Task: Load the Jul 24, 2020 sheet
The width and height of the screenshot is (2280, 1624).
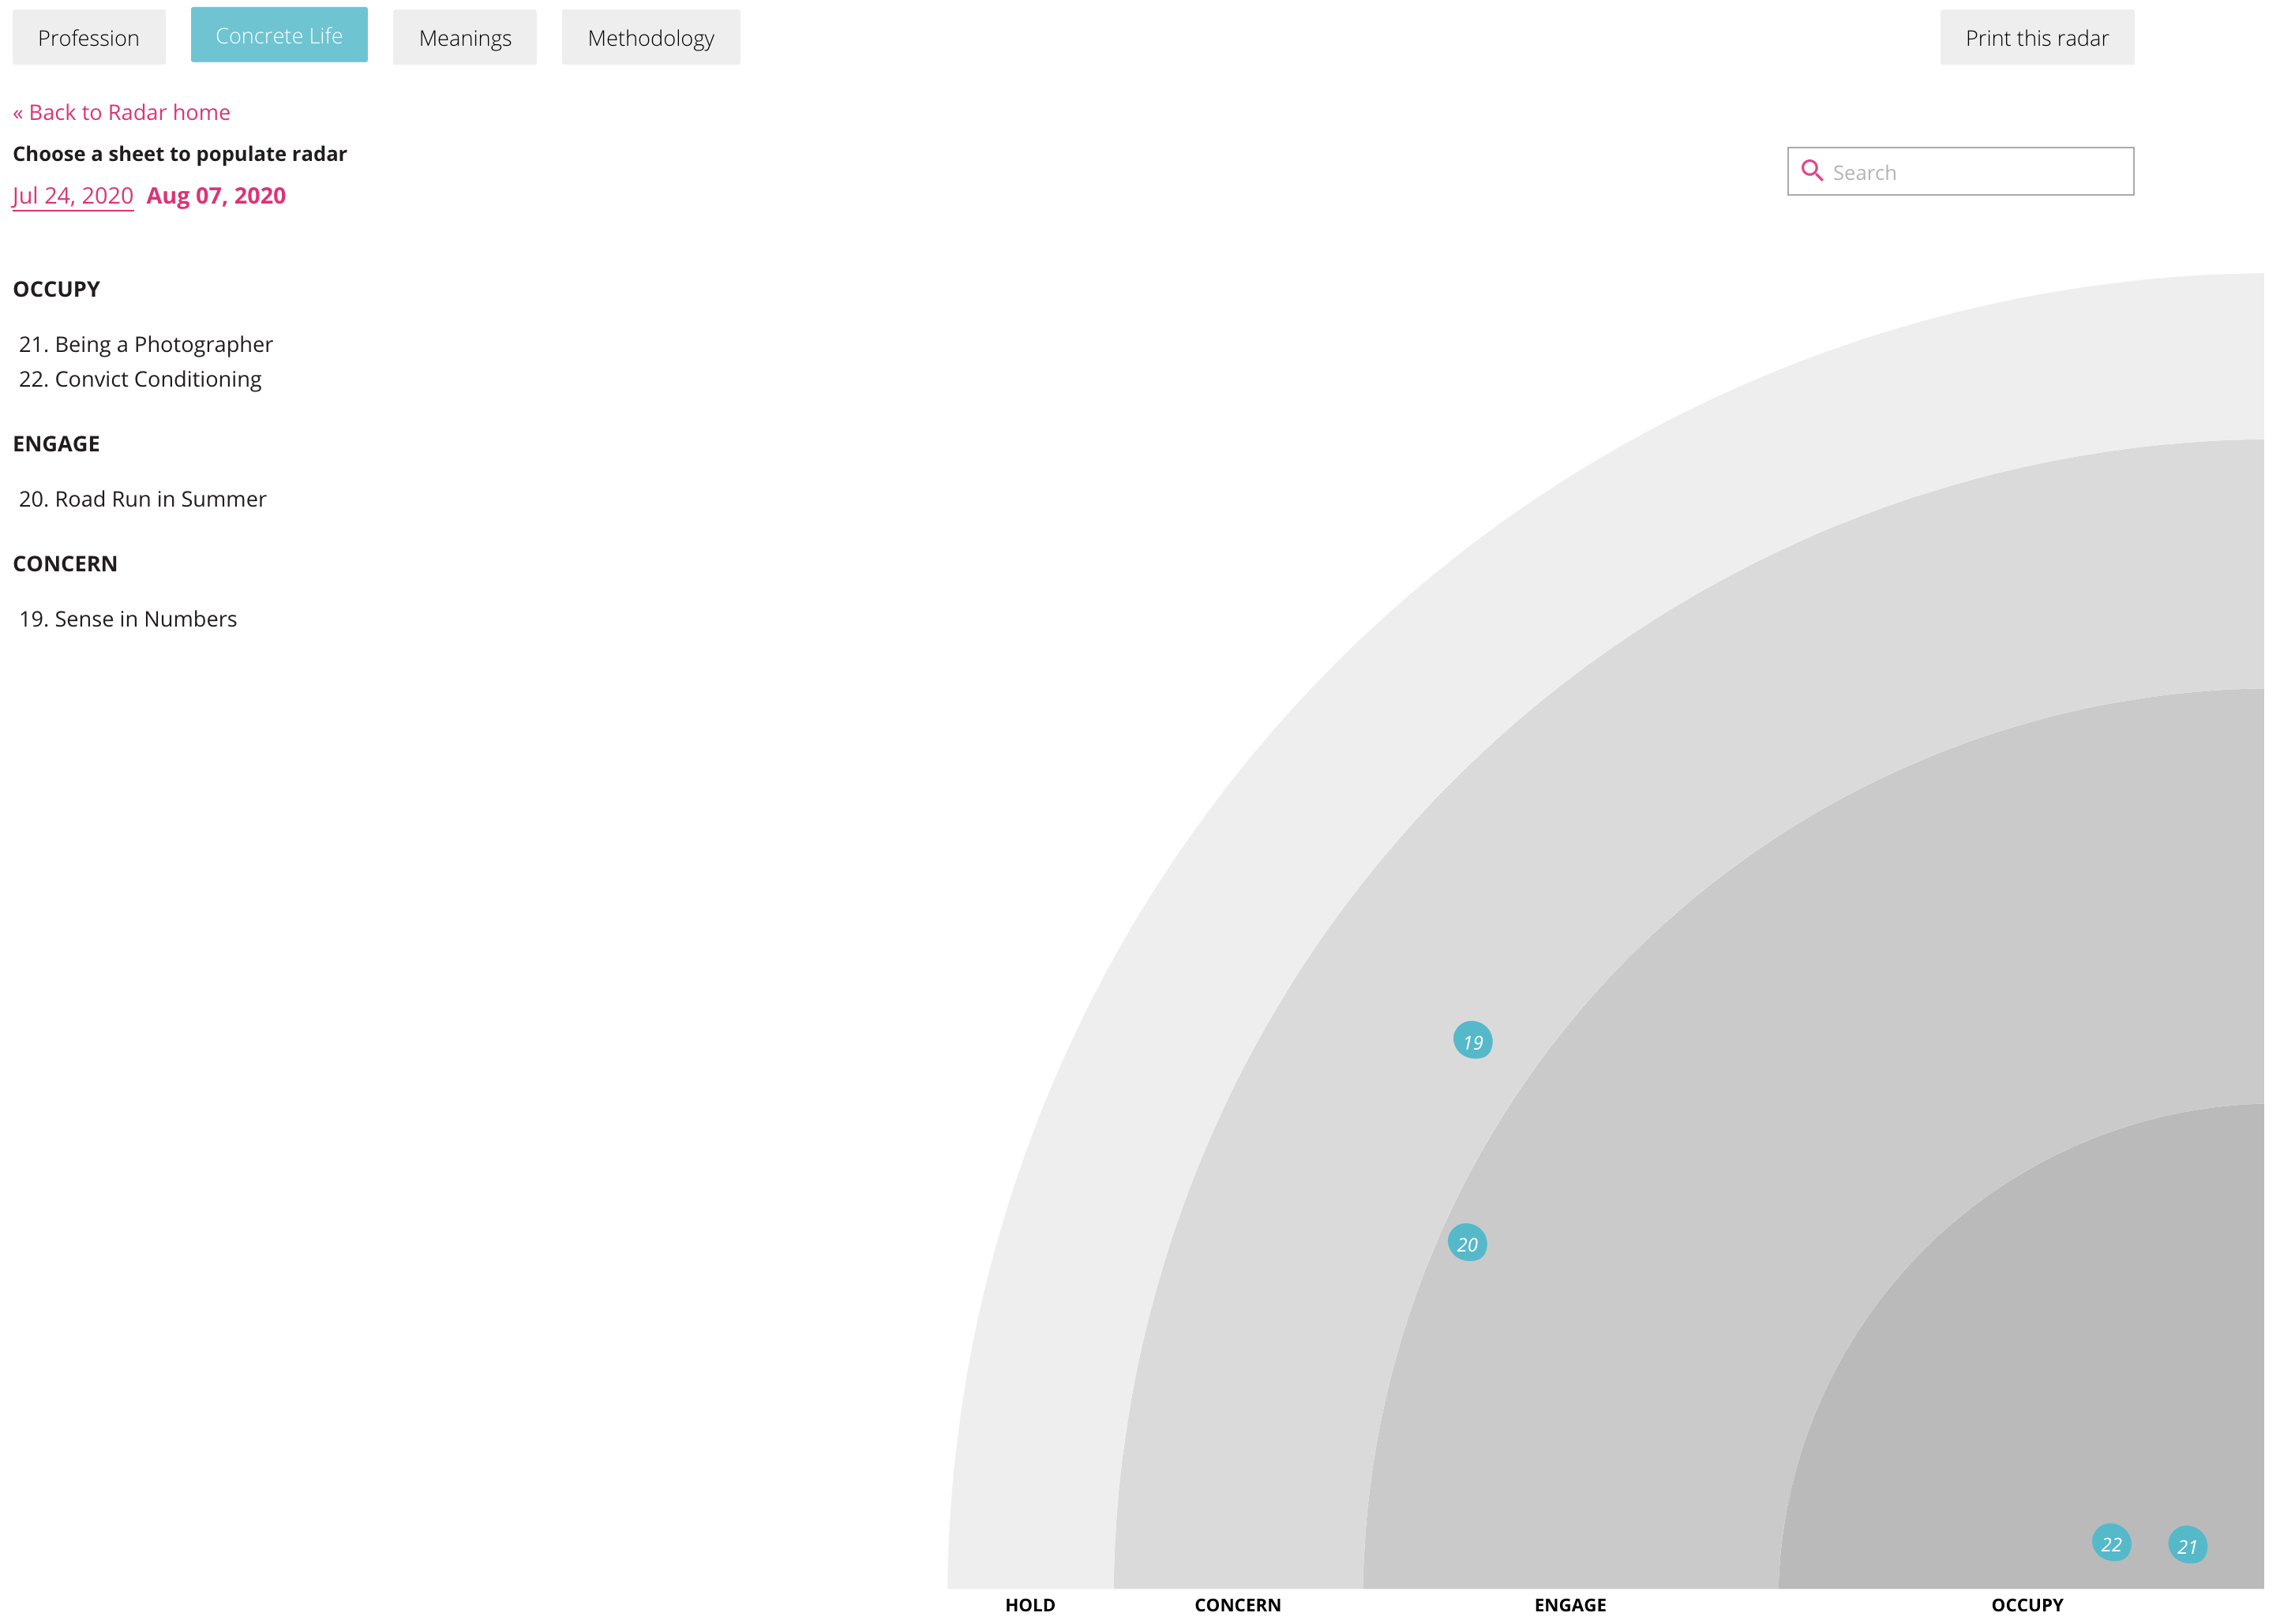Action: click(x=72, y=196)
